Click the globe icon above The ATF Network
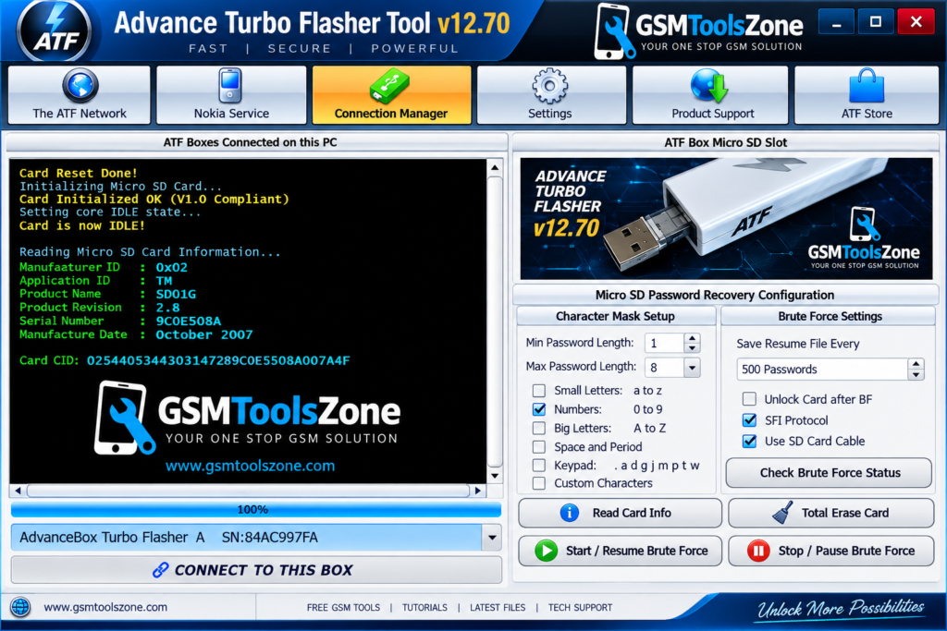 pyautogui.click(x=80, y=86)
